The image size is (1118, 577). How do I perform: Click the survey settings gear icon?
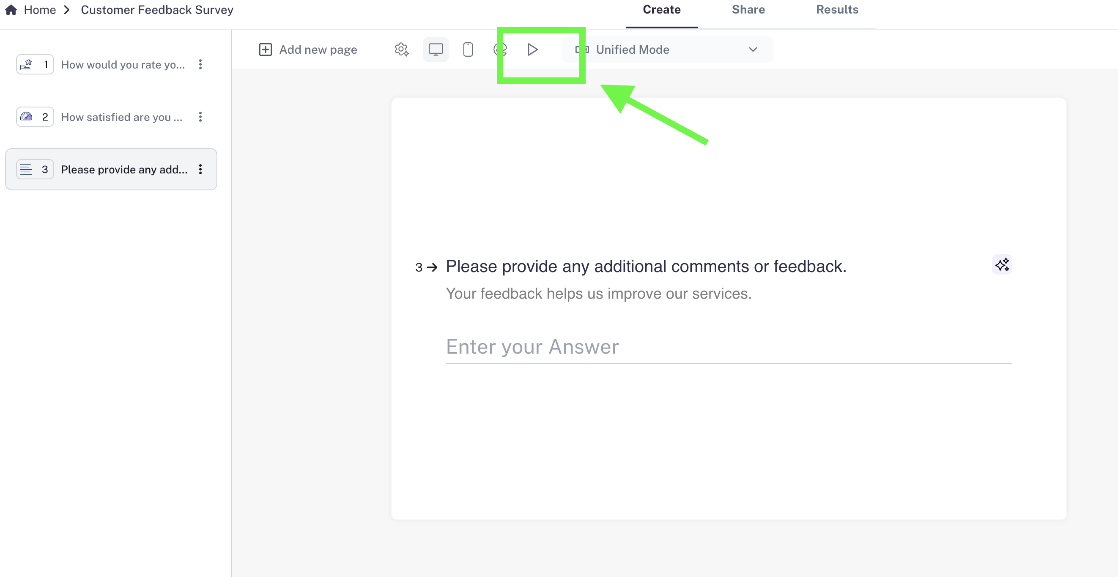pos(401,49)
